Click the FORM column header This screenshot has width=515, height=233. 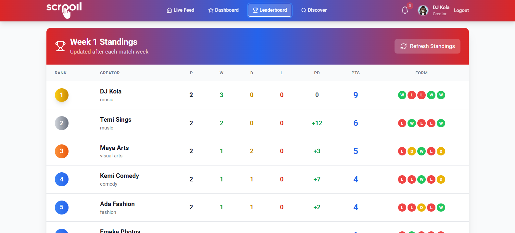coord(421,73)
